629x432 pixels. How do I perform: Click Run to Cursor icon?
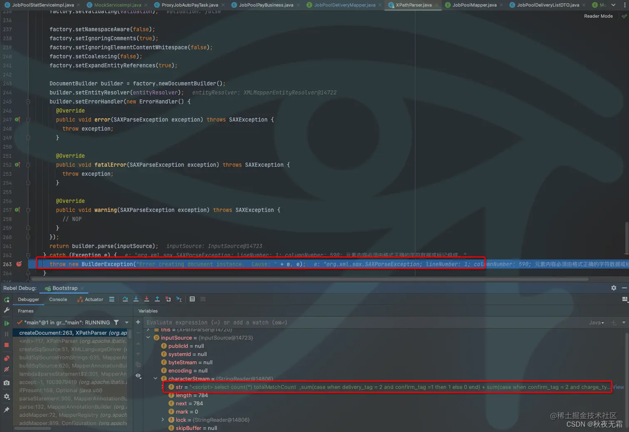tap(179, 299)
